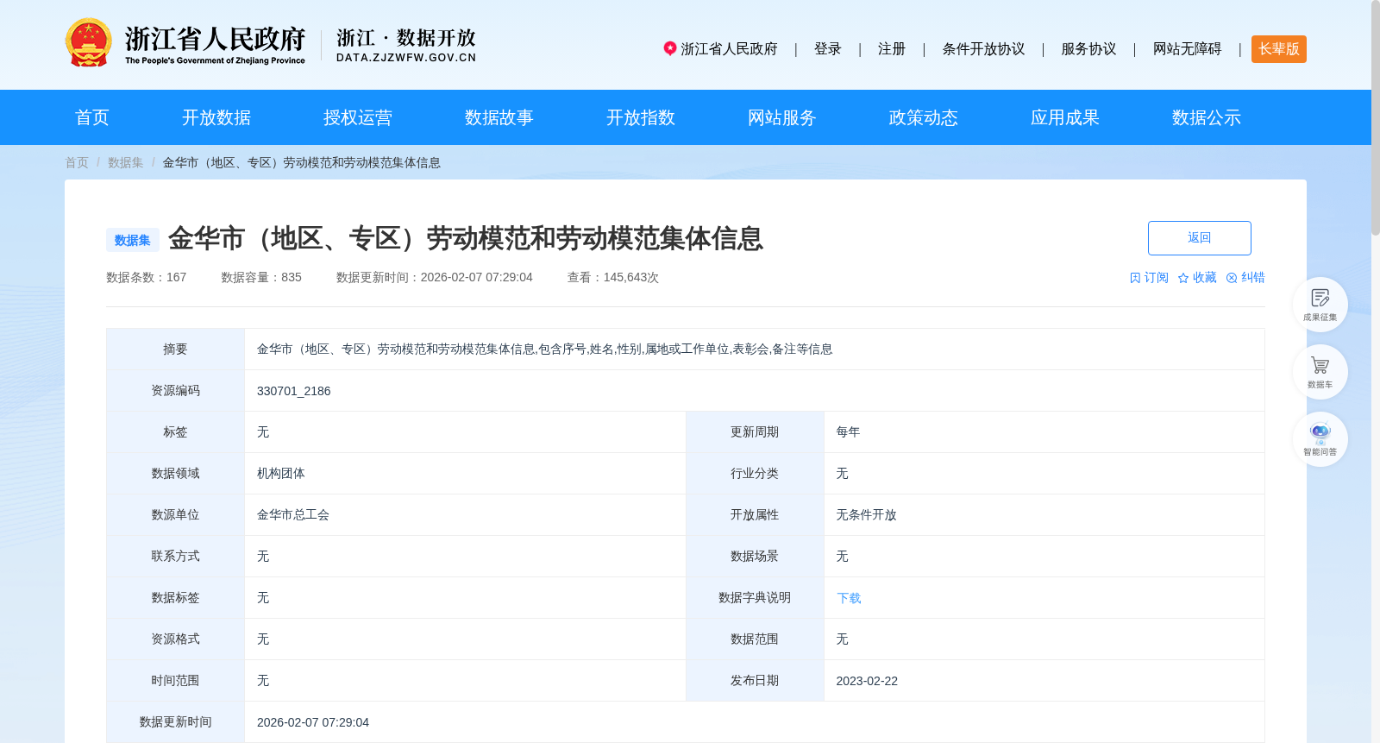Click the 行业分类 row label
Viewport: 1380px width, 743px height.
click(x=755, y=474)
